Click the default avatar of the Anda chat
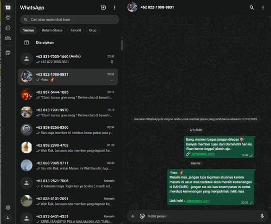This screenshot has height=224, width=271. click(x=27, y=58)
